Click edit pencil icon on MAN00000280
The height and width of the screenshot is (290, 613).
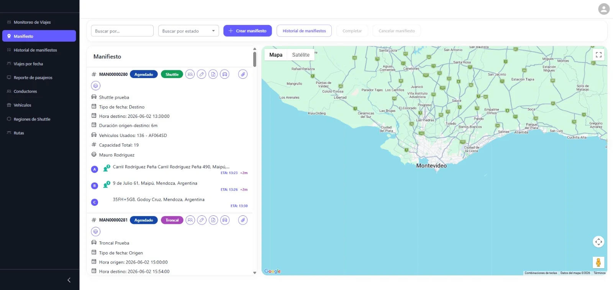202,74
